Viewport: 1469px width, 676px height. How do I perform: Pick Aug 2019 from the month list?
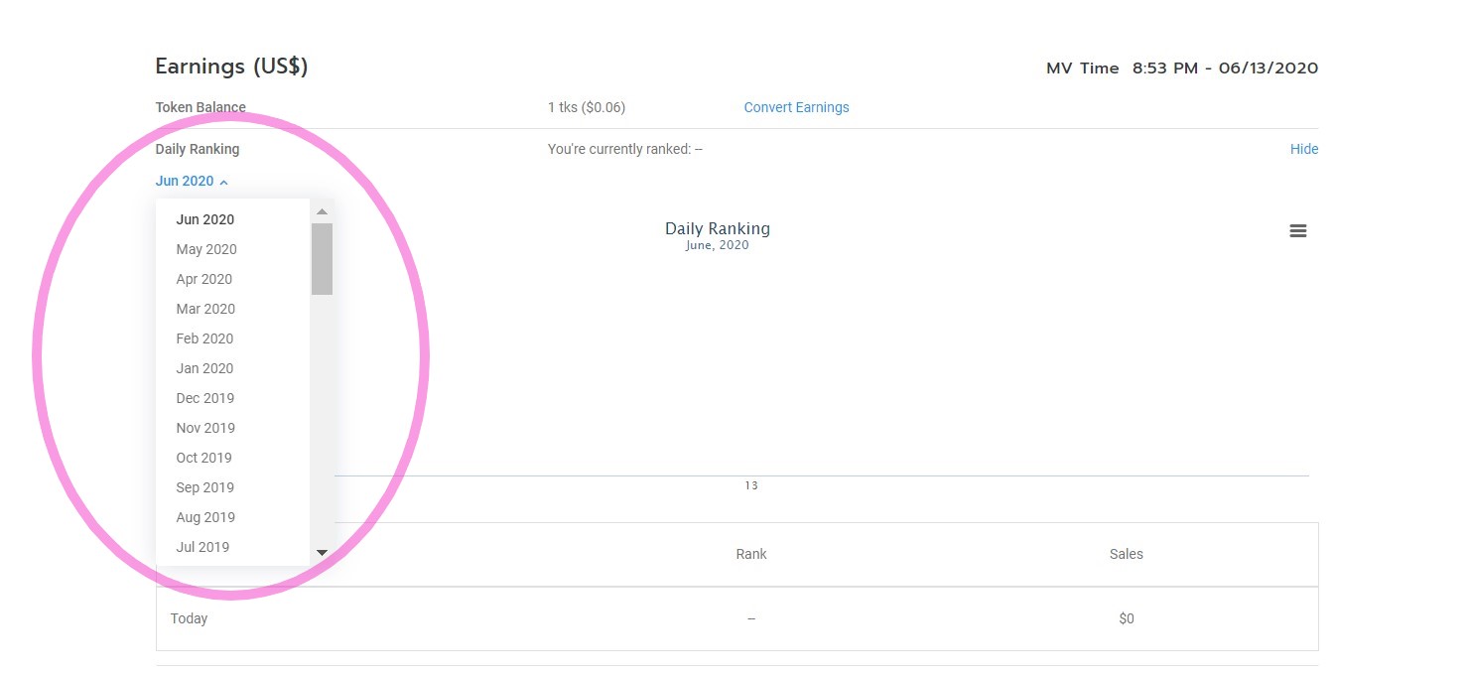coord(205,517)
